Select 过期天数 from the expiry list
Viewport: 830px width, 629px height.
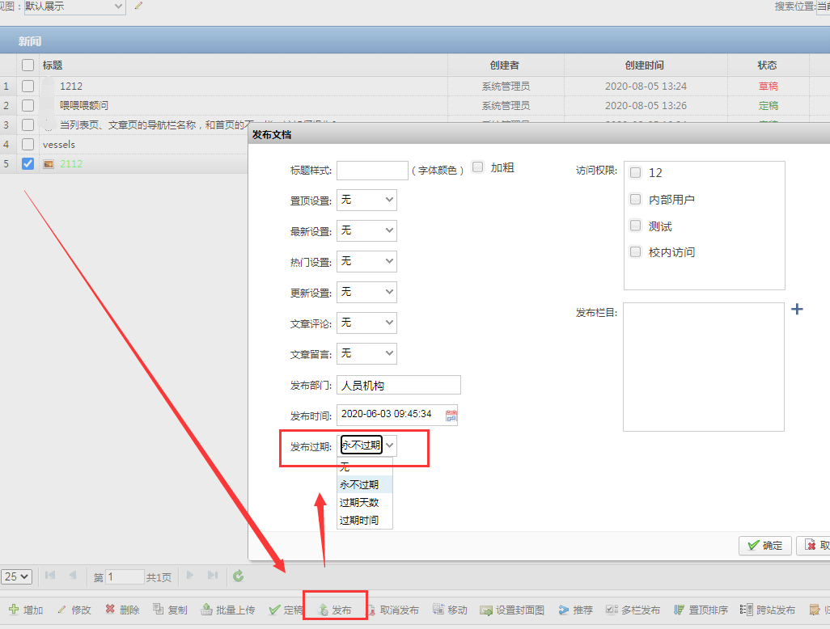point(359,502)
